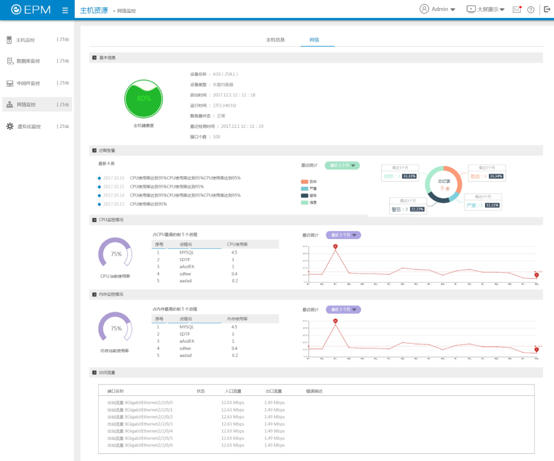
Task: Open the 2017.10.14 CPU alarm entry
Action: 169,195
